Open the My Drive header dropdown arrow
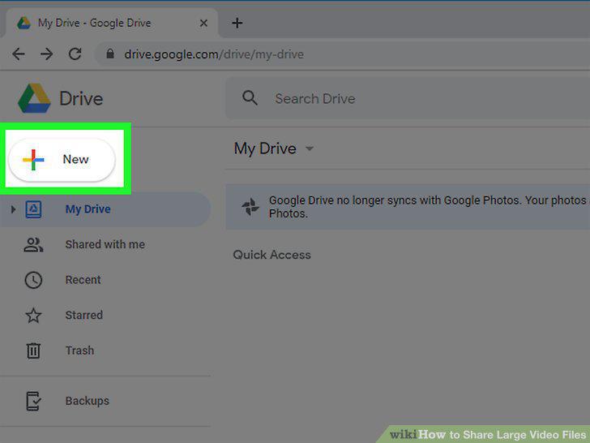 (310, 148)
